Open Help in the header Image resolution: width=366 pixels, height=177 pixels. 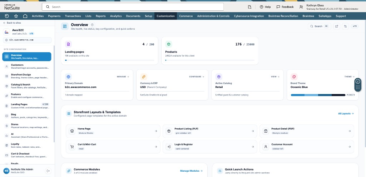(265, 7)
